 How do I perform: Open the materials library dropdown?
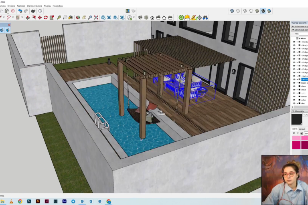(306, 133)
